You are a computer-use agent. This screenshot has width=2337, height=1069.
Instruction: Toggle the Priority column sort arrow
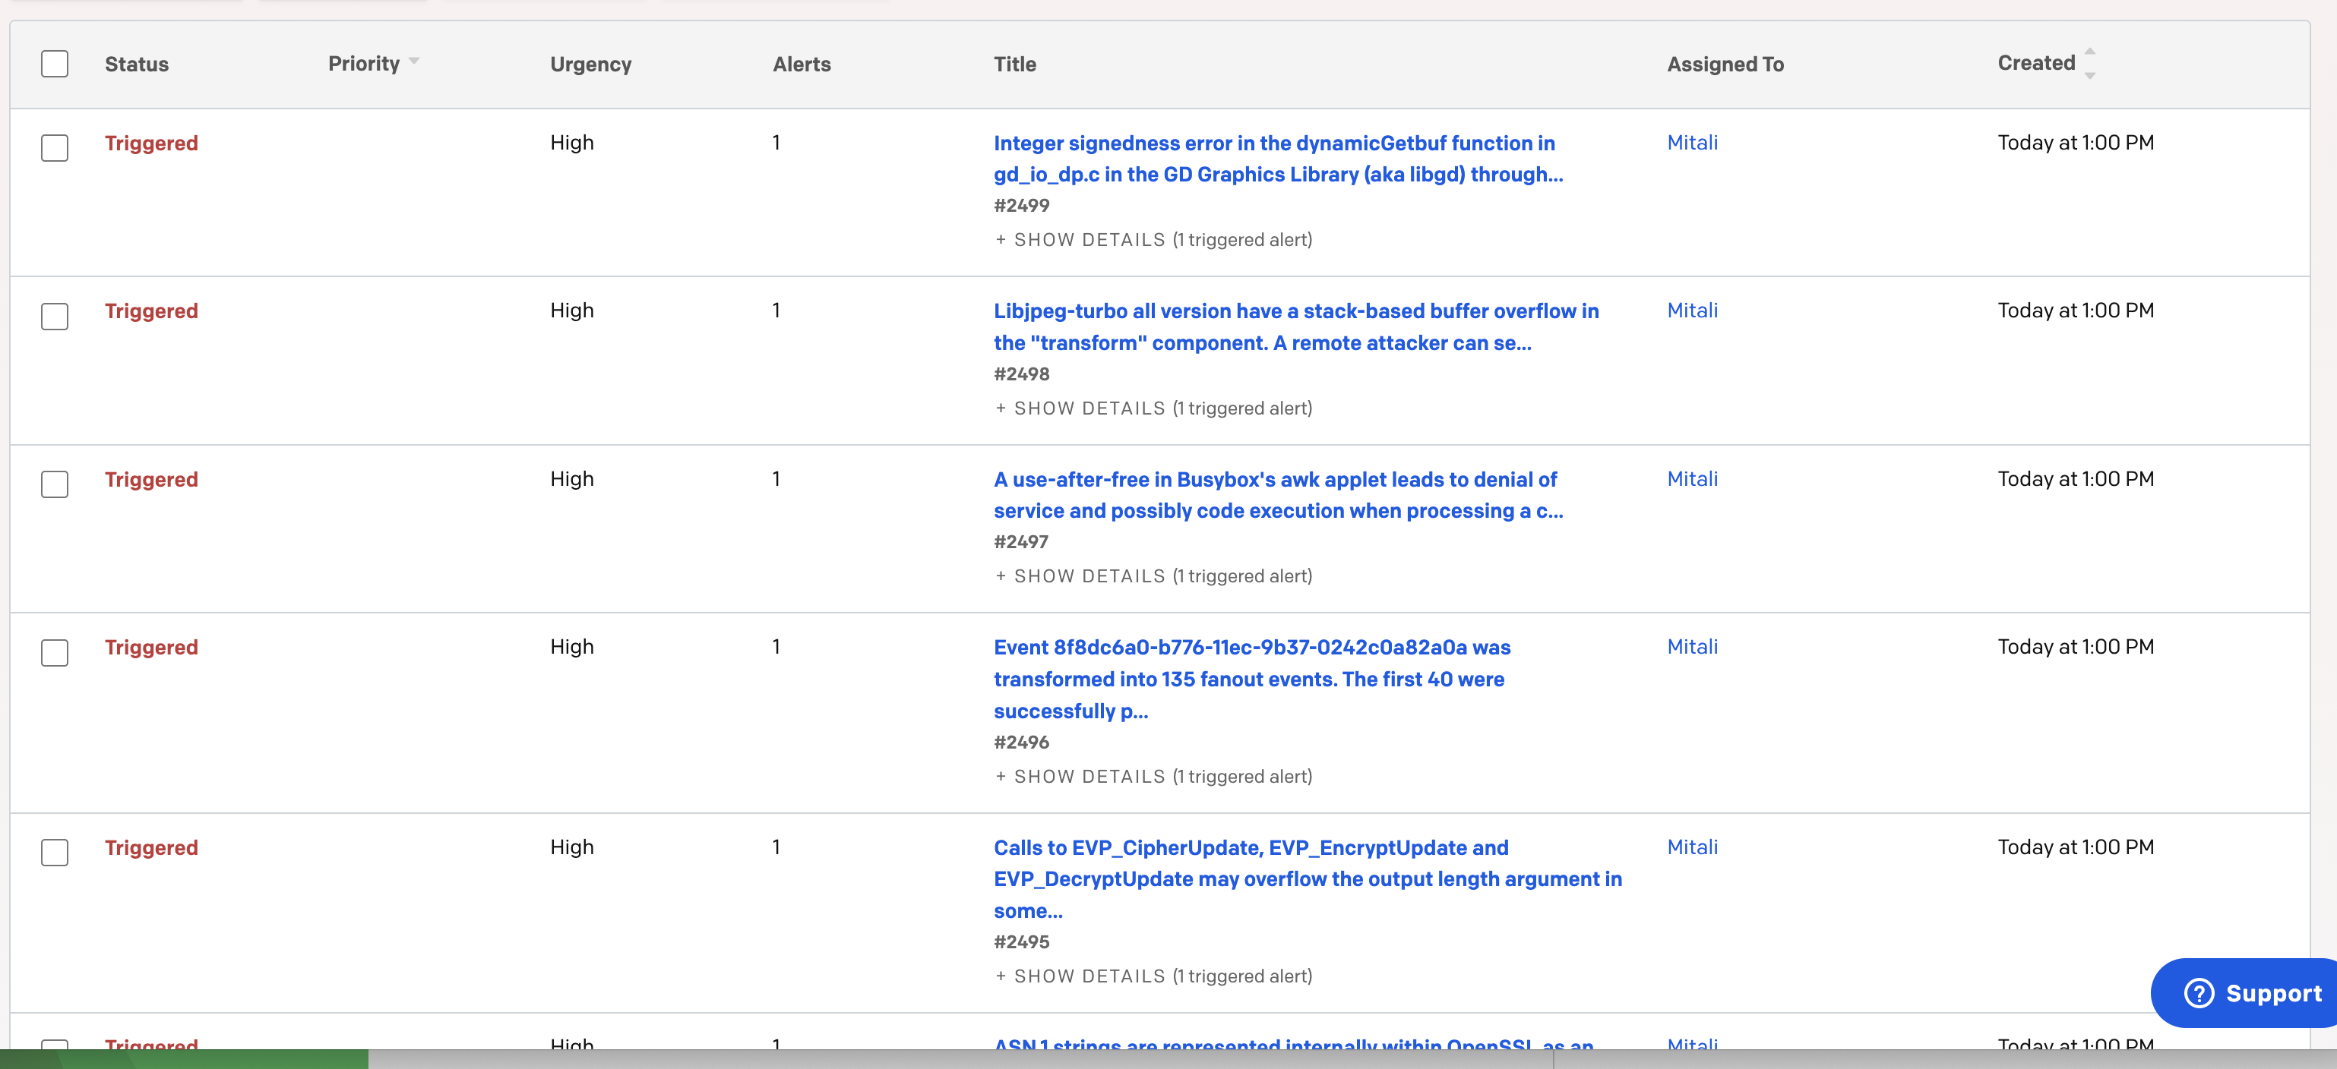pyautogui.click(x=414, y=61)
